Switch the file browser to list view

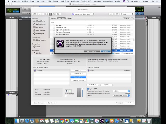click(50, 14)
